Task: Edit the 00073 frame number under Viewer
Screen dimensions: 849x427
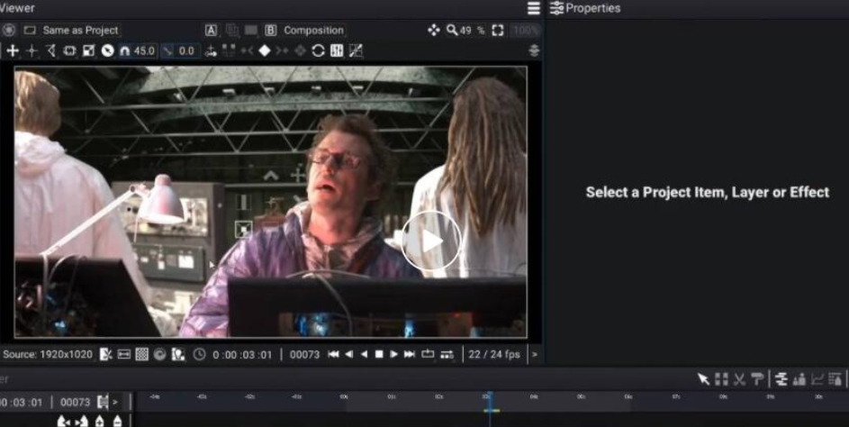Action: click(x=305, y=355)
